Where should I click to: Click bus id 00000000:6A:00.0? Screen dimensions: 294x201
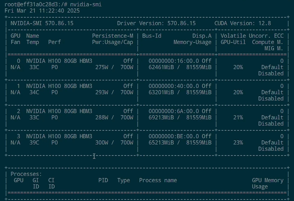(x=174, y=111)
